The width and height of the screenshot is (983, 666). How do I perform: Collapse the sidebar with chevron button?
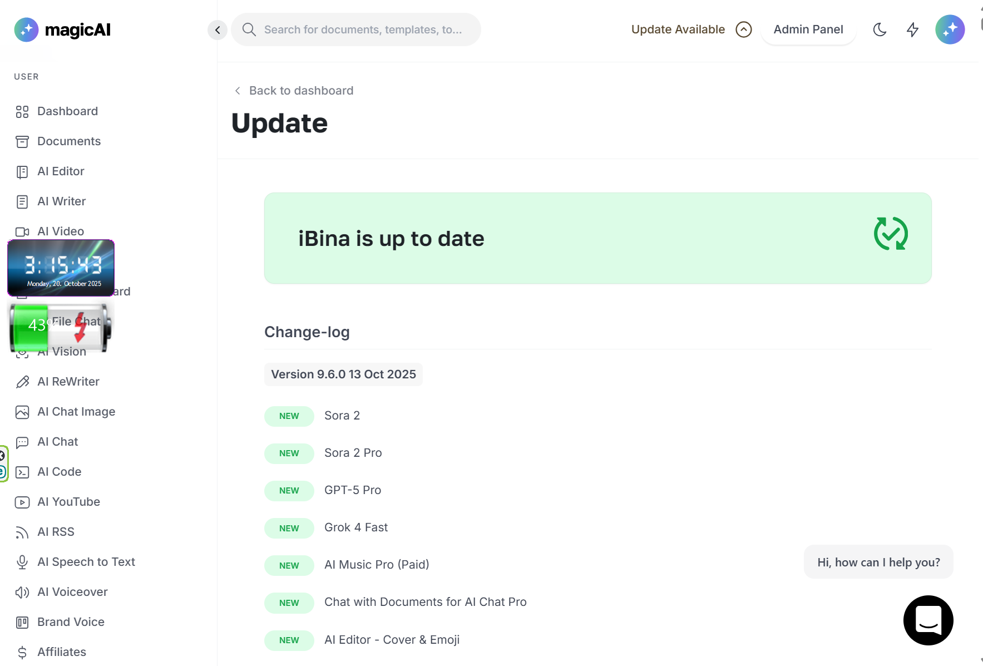coord(218,29)
